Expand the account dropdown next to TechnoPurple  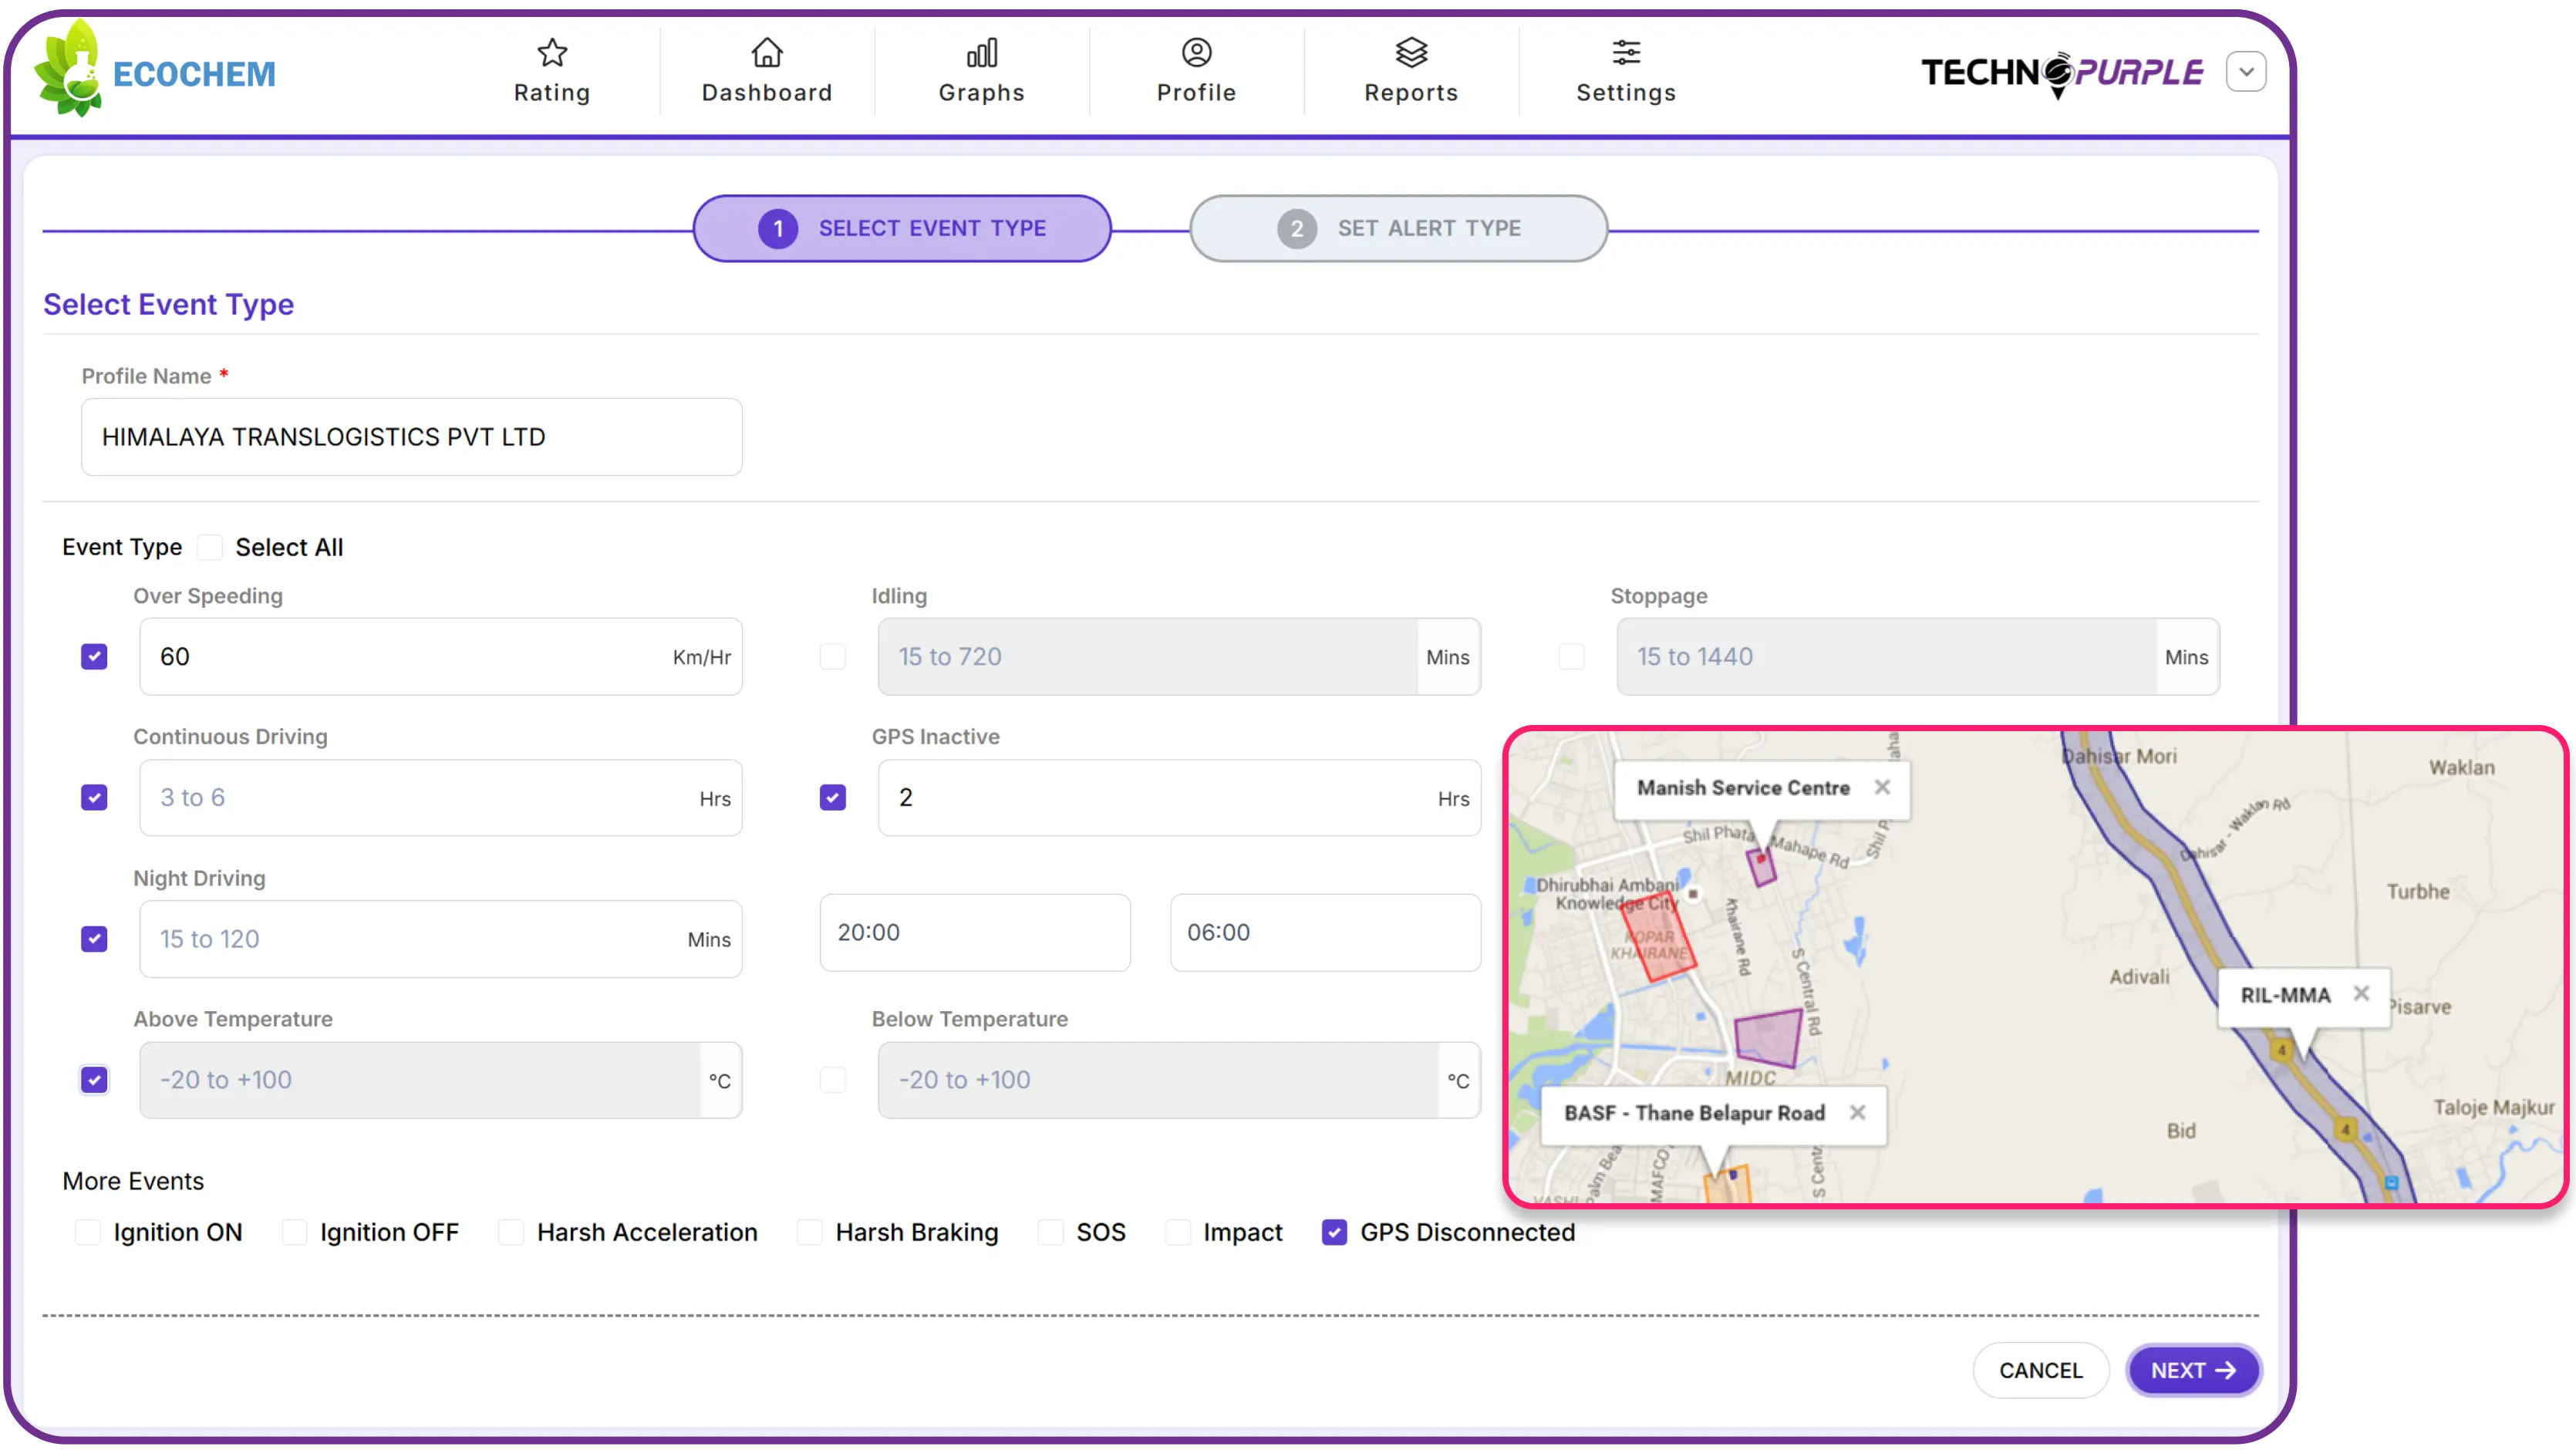(x=2246, y=71)
